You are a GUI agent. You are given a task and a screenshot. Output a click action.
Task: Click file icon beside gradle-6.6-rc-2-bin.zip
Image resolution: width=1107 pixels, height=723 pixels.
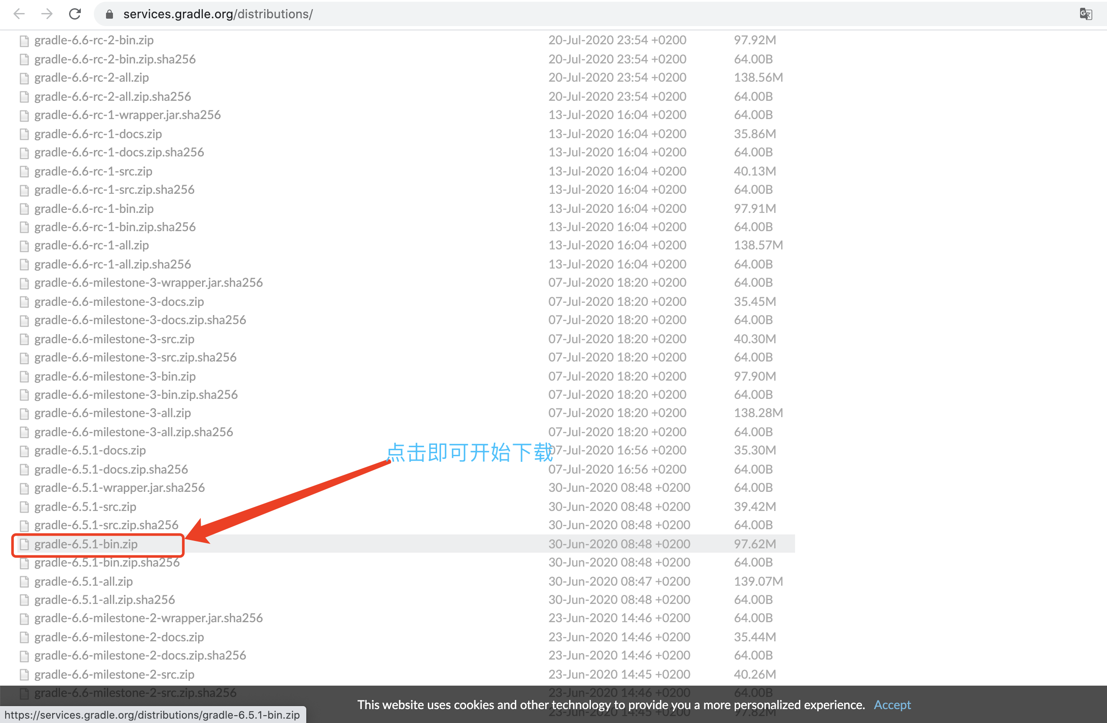point(24,41)
